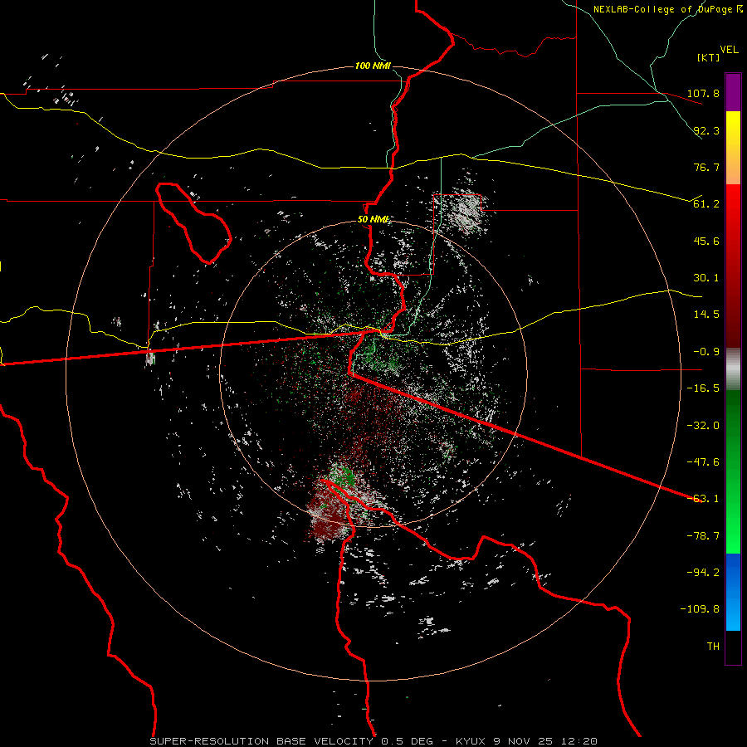
Task: Click the VEL legend title
Action: pyautogui.click(x=729, y=50)
